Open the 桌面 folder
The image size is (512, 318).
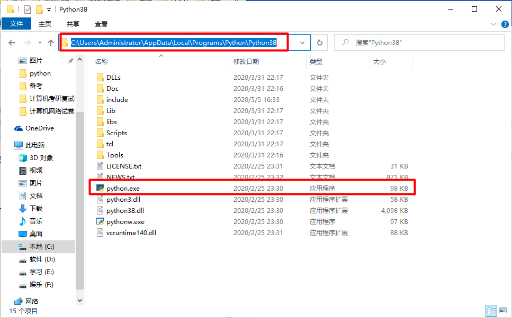[x=36, y=234]
